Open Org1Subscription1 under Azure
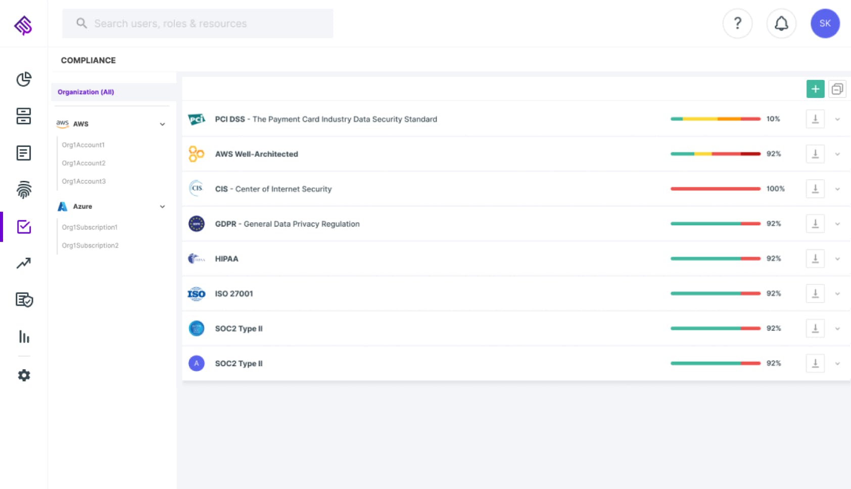 [89, 227]
